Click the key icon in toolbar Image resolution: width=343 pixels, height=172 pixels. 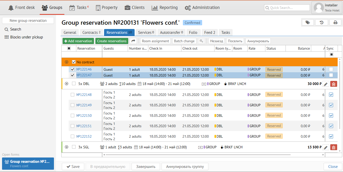pyautogui.click(x=201, y=41)
